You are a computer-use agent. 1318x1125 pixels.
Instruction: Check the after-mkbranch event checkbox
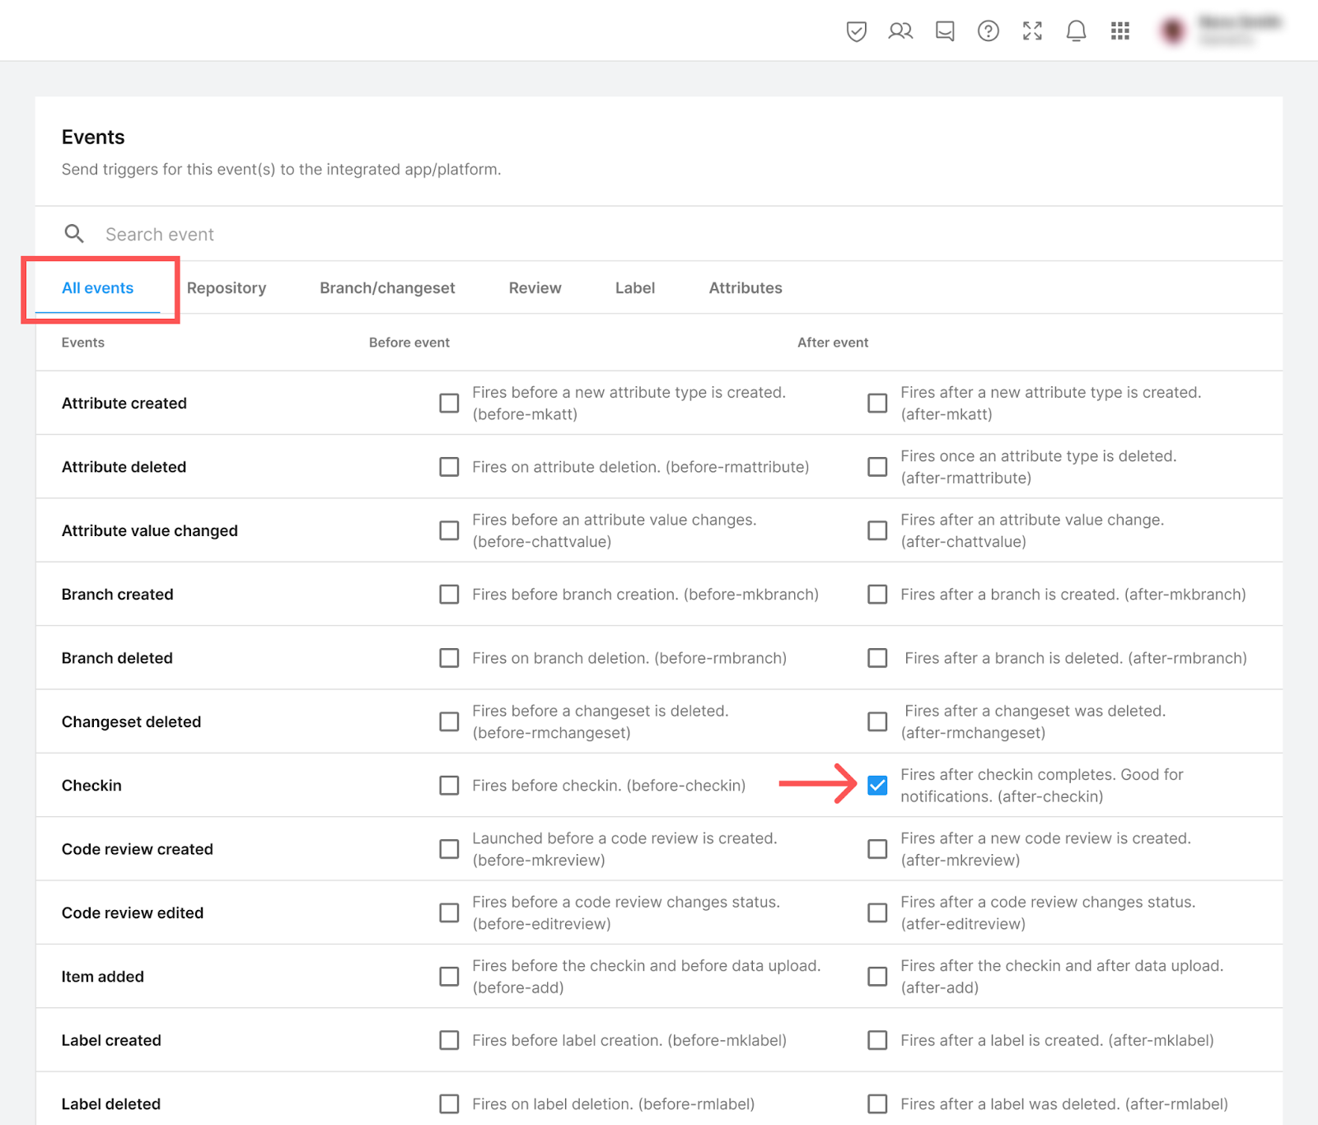(877, 595)
